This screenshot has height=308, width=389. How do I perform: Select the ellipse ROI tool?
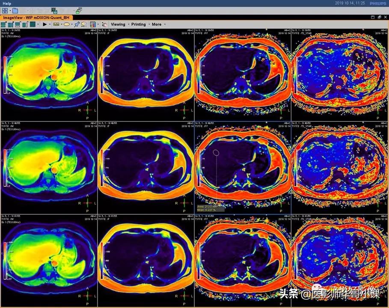(66, 24)
